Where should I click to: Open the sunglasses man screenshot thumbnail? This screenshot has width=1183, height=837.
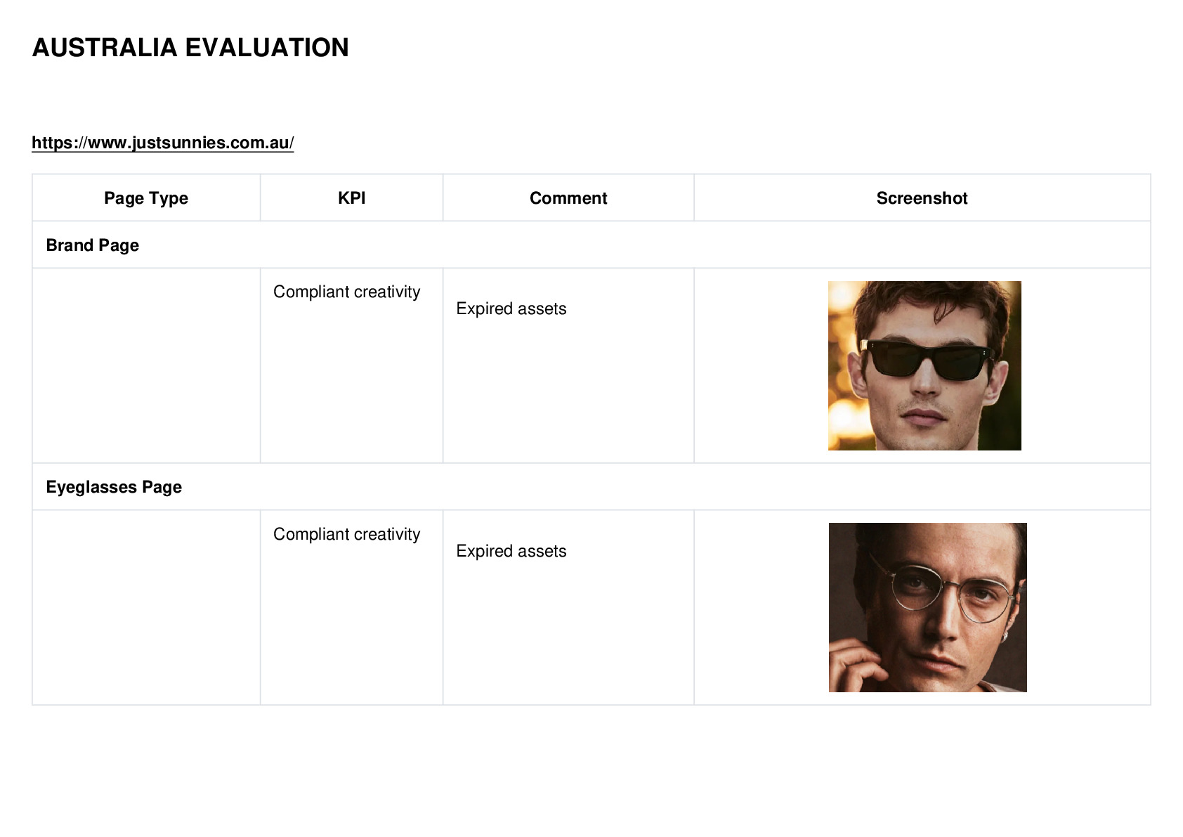(924, 365)
